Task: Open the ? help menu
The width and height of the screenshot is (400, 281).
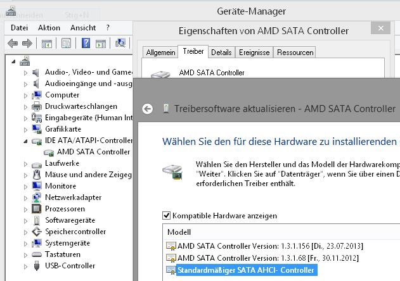Action: [108, 27]
